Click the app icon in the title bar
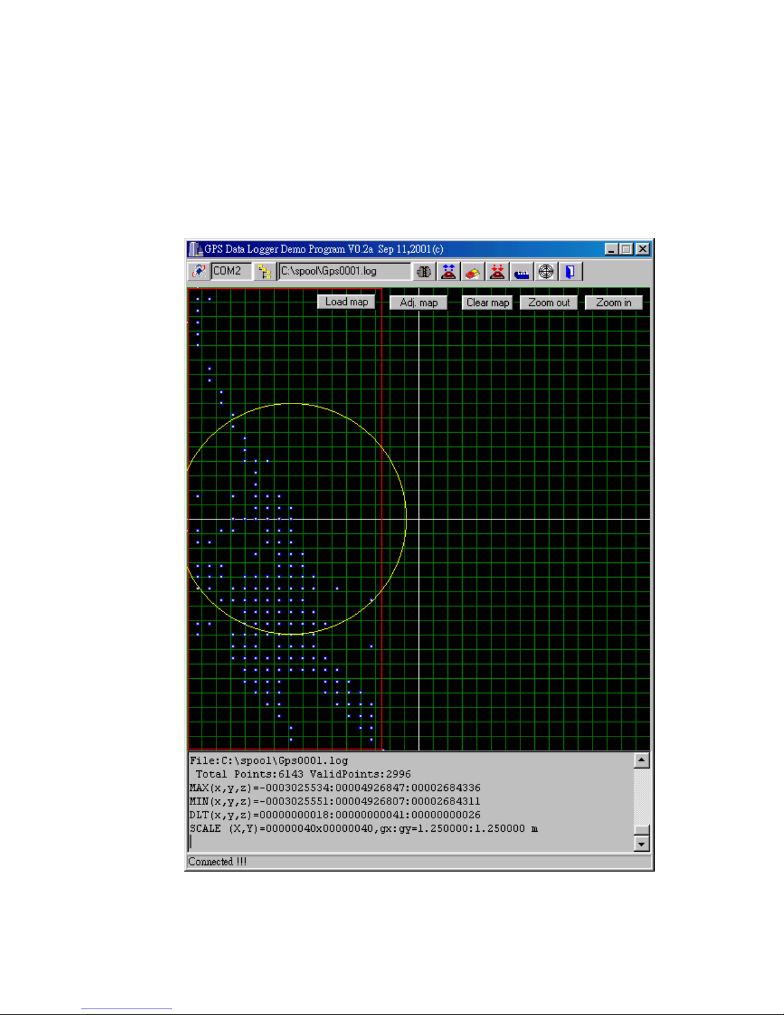Image resolution: width=784 pixels, height=1015 pixels. pyautogui.click(x=195, y=249)
